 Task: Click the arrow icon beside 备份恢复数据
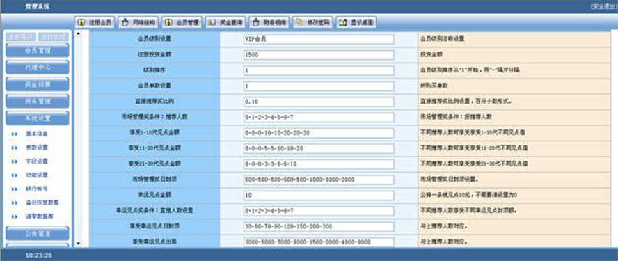point(15,203)
